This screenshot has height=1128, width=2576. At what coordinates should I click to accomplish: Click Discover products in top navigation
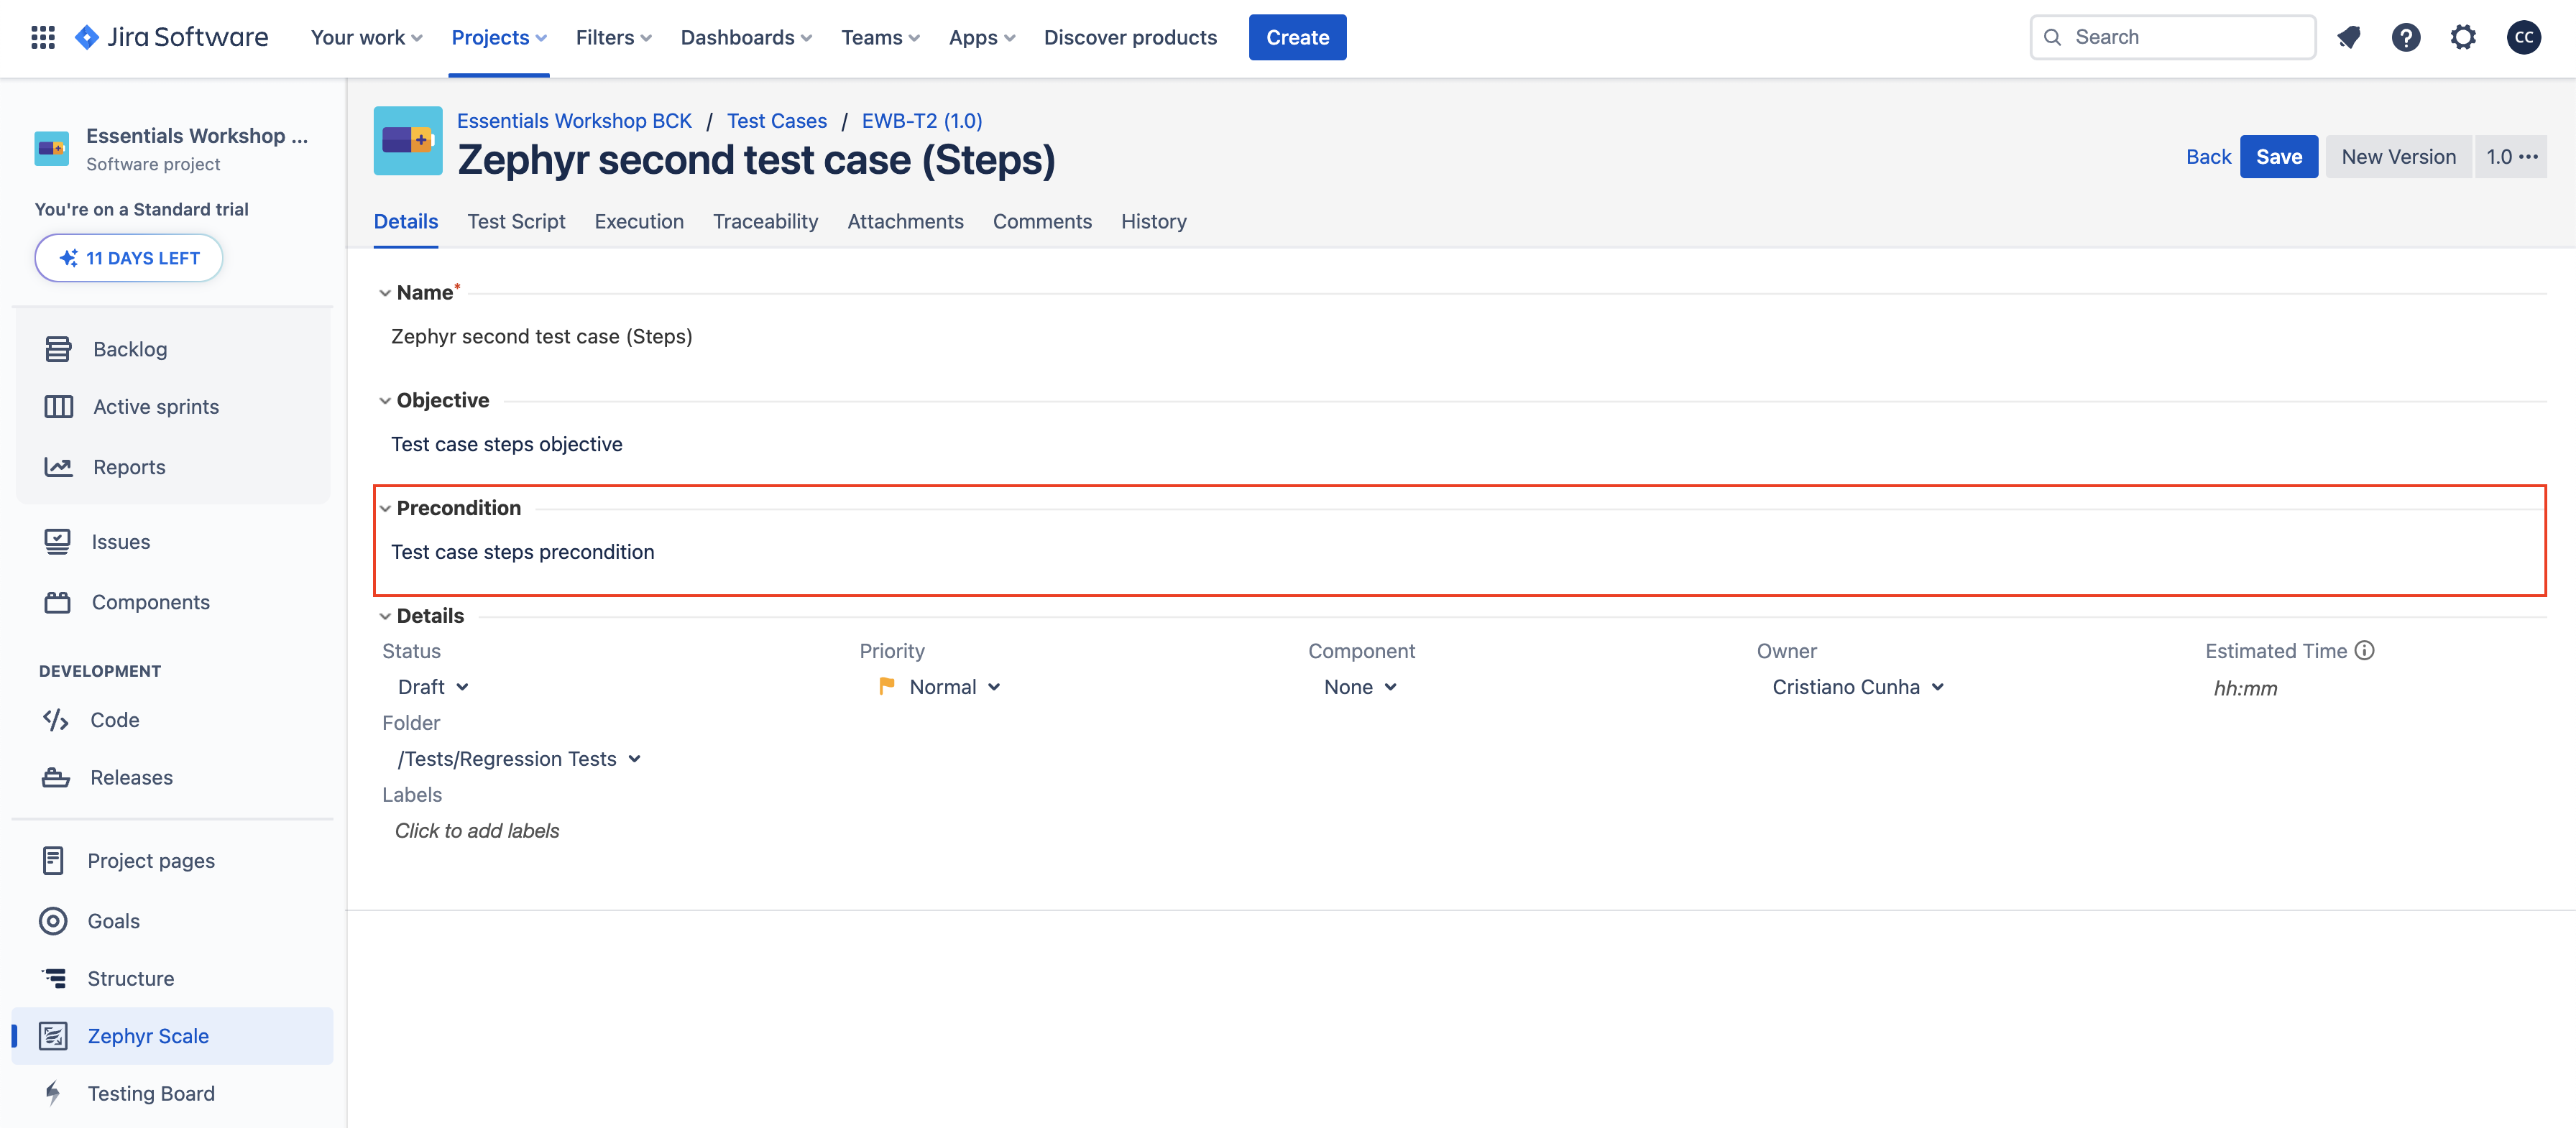tap(1130, 37)
